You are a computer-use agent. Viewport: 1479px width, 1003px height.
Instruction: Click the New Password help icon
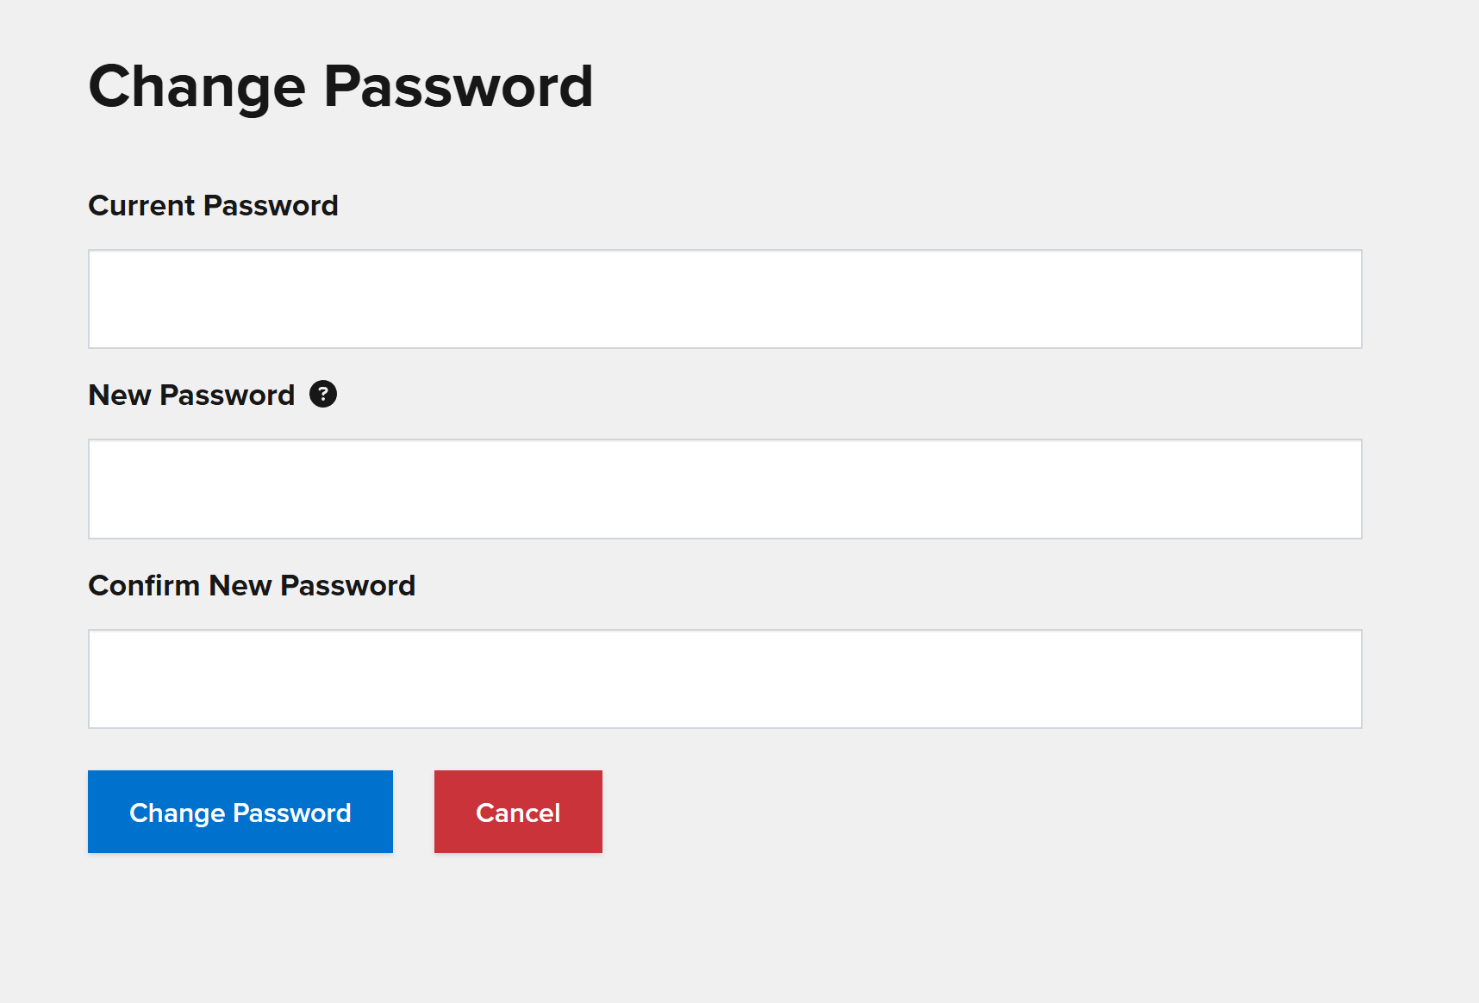click(x=323, y=395)
